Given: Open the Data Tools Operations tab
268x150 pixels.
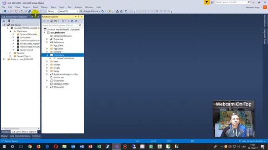Looking at the screenshot, I should click(x=20, y=136).
